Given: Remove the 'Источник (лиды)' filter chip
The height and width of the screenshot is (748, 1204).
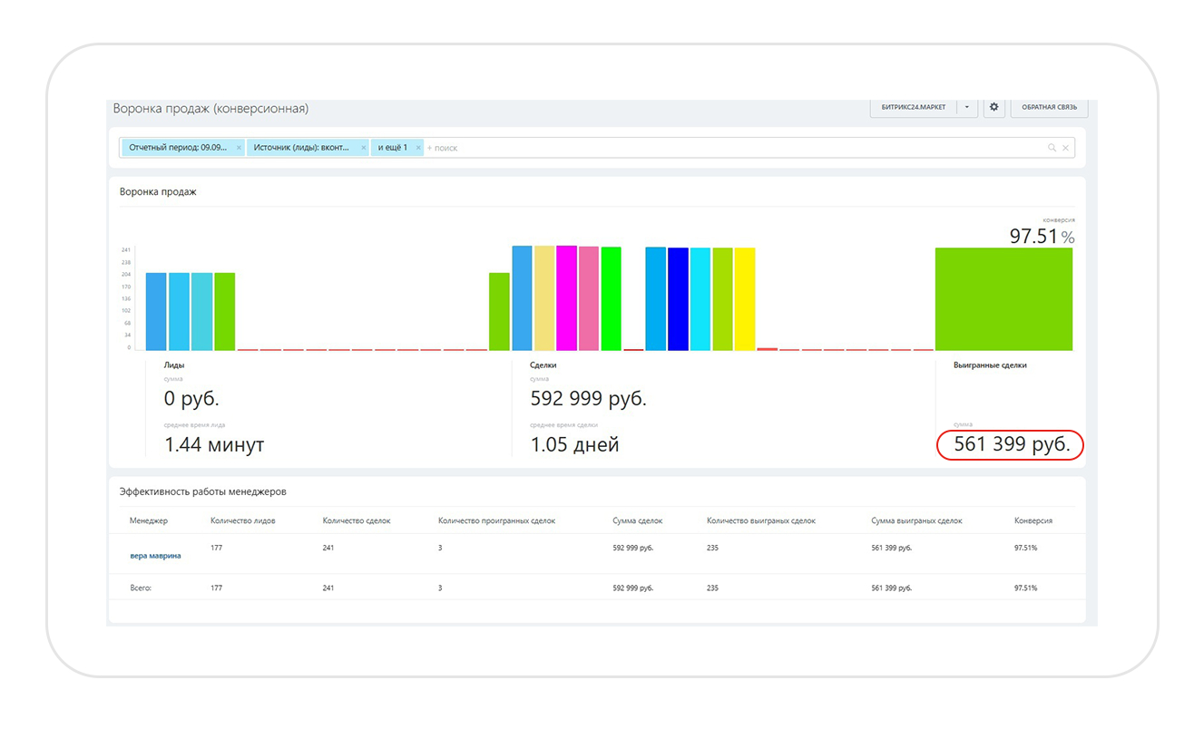Looking at the screenshot, I should coord(363,147).
